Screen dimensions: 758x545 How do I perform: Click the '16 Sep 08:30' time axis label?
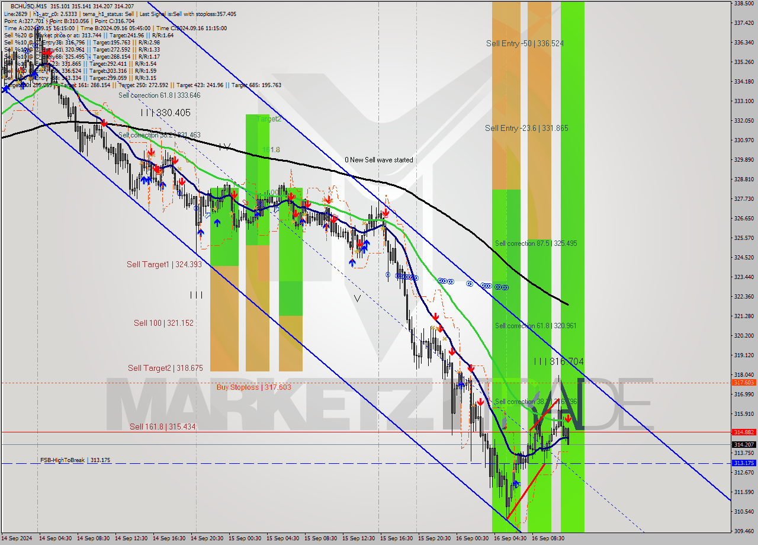click(x=548, y=538)
